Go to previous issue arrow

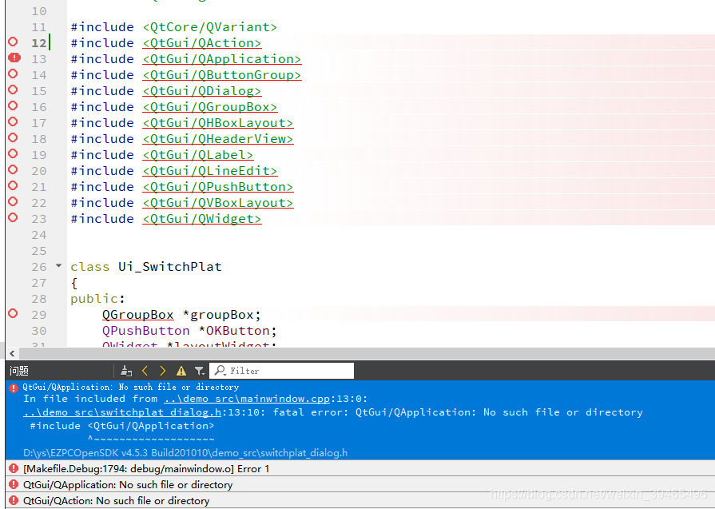145,371
